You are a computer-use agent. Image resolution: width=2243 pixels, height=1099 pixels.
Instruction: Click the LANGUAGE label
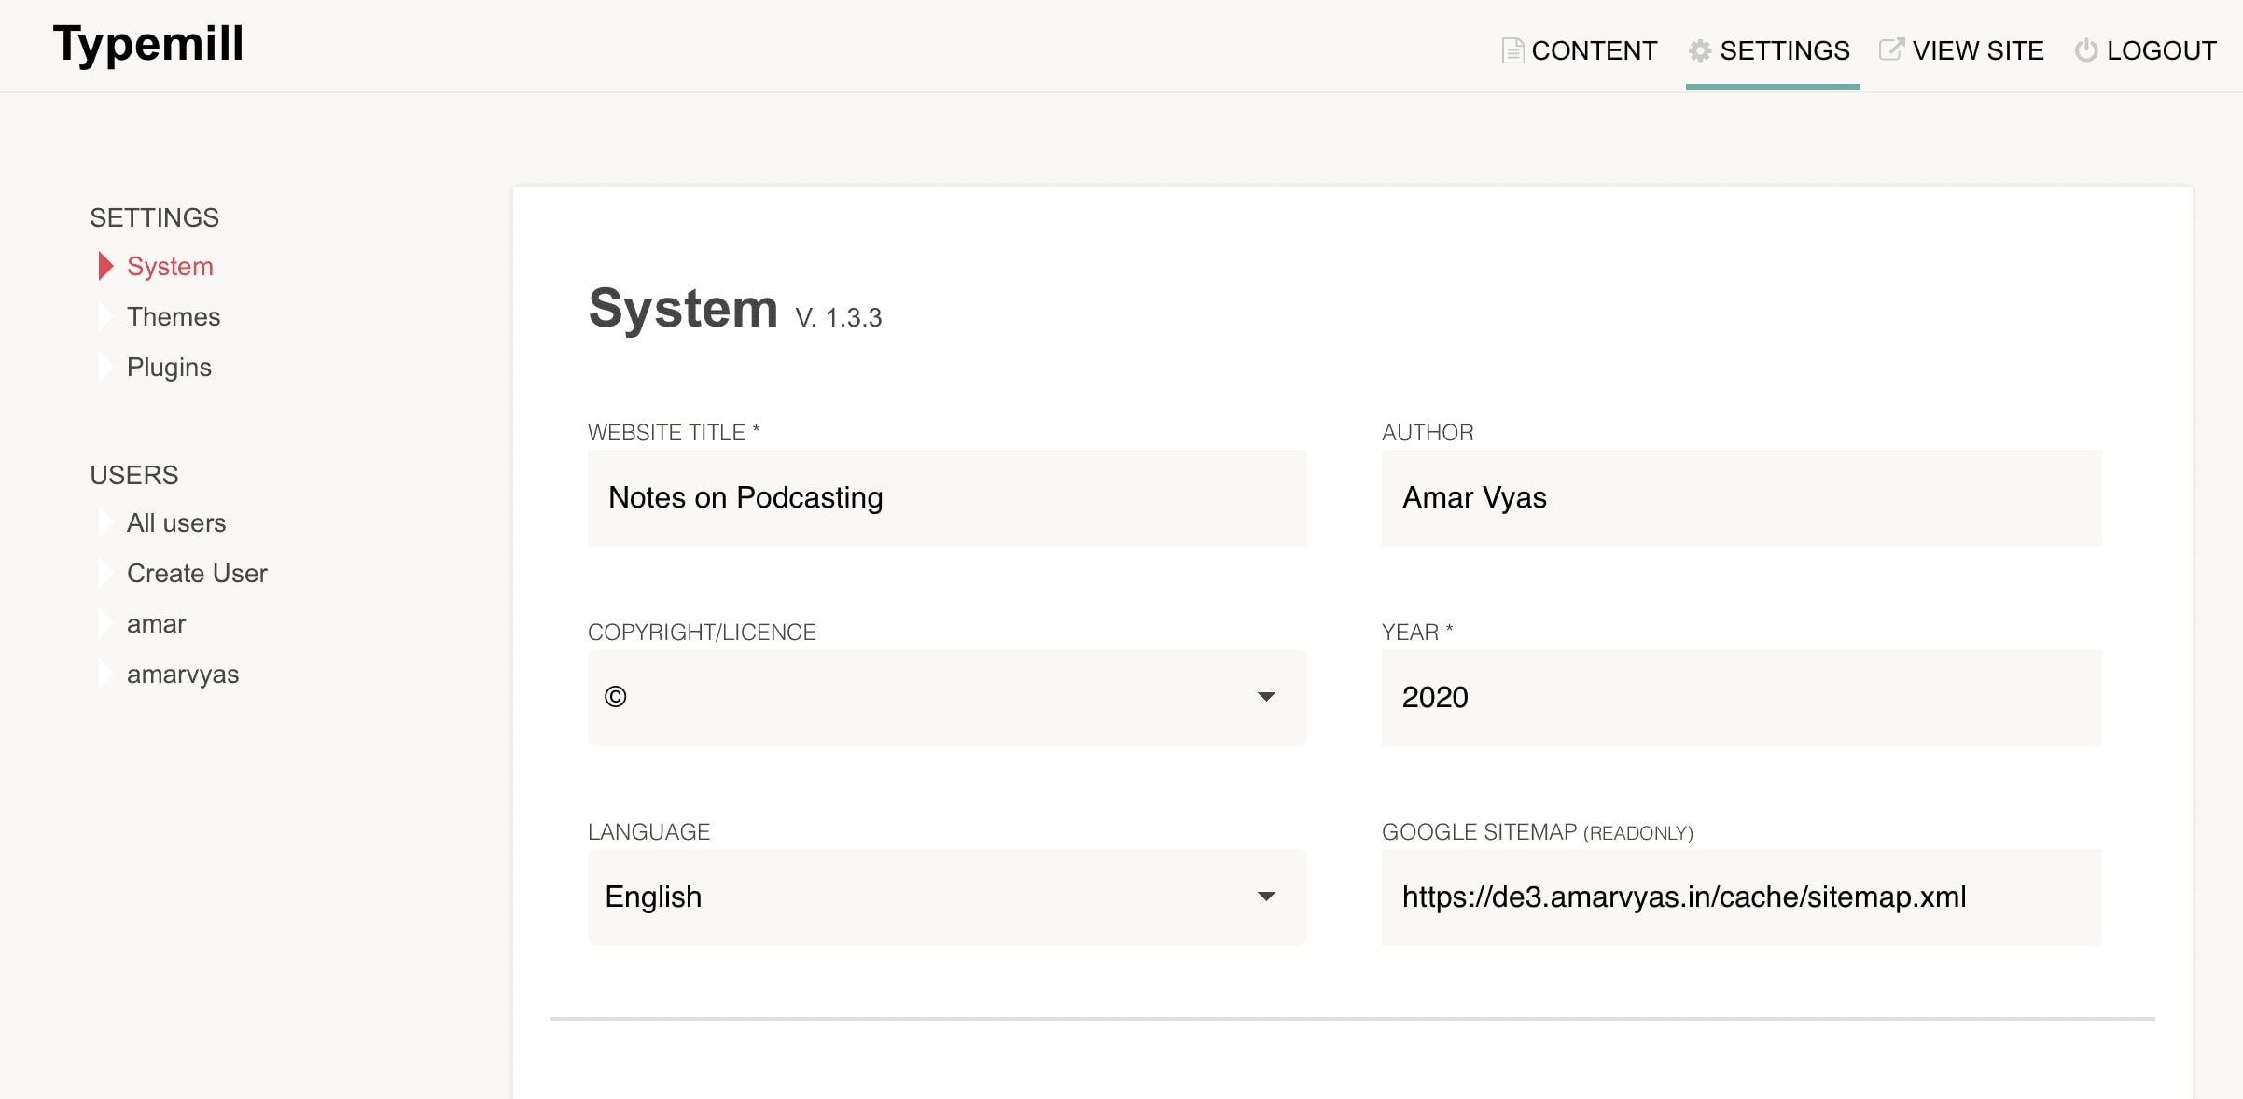pyautogui.click(x=648, y=832)
